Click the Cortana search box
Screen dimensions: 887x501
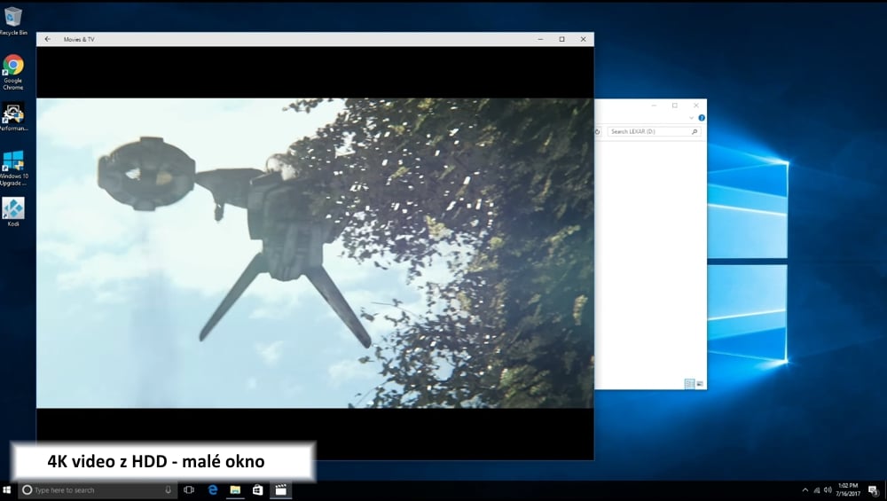97,489
